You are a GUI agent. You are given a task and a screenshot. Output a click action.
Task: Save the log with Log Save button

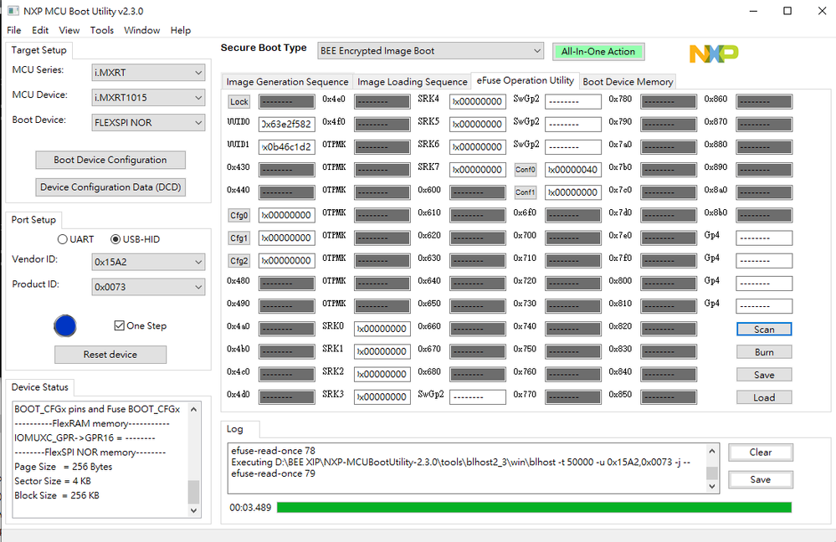click(x=761, y=479)
